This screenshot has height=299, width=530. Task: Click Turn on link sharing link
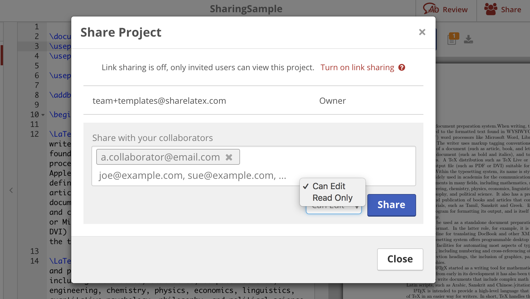tap(357, 67)
